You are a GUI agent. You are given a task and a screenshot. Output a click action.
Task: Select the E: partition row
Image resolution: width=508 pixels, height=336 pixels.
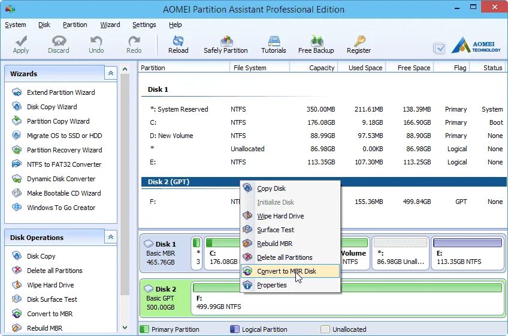pyautogui.click(x=324, y=162)
